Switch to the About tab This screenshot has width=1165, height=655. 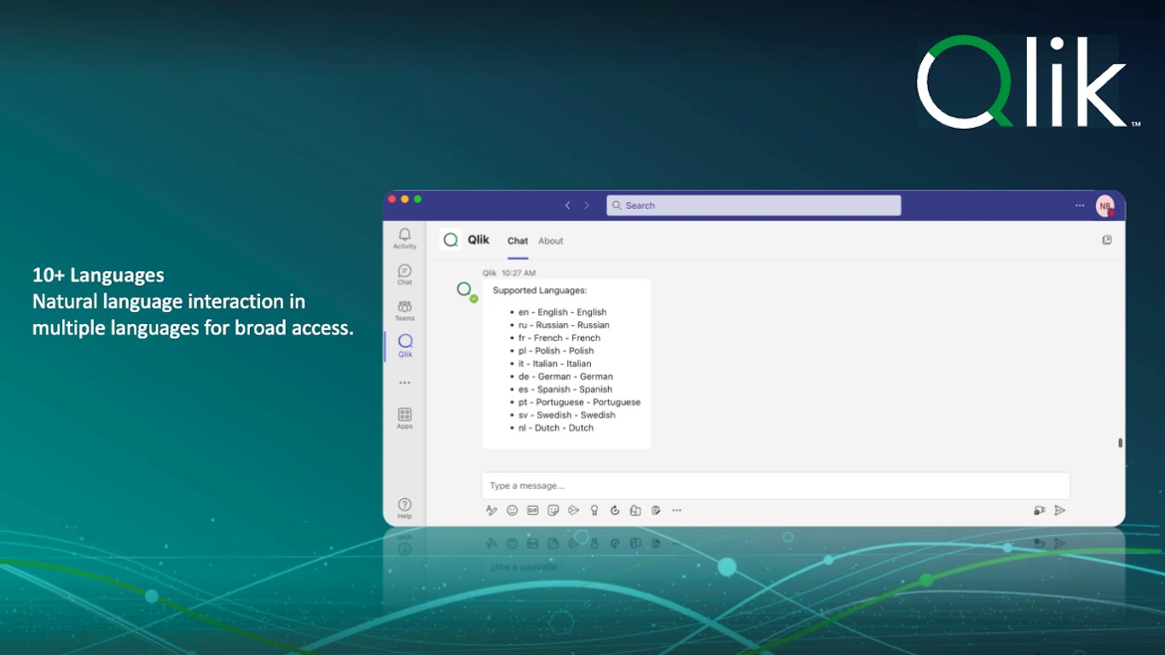[551, 241]
